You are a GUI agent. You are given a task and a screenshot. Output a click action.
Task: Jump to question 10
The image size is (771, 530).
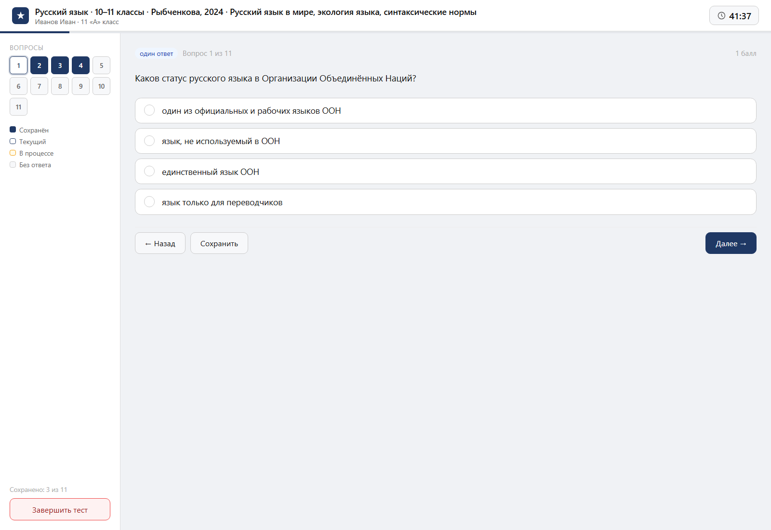(x=101, y=86)
